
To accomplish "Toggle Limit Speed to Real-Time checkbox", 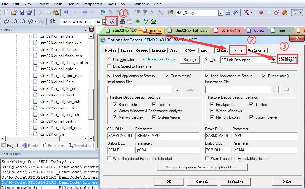I will point(109,66).
